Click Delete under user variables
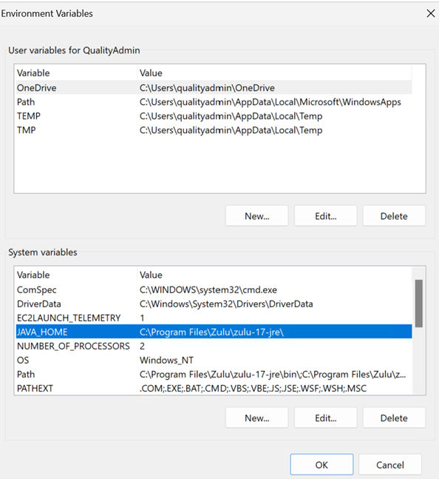439x479 pixels. pos(394,216)
